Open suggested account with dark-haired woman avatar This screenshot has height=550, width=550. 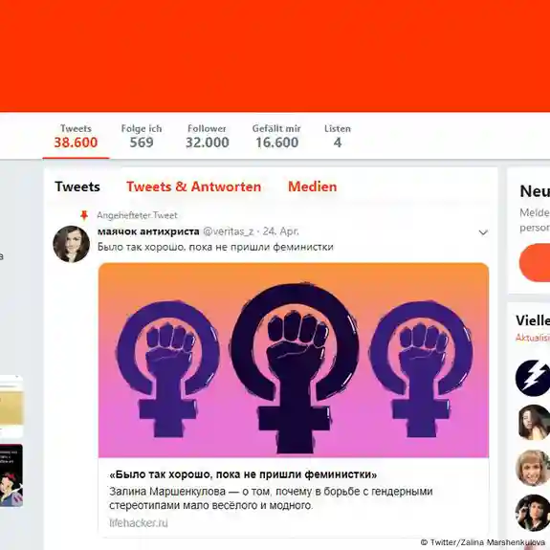click(533, 423)
